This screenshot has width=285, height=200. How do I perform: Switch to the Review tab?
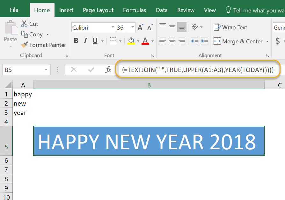click(186, 10)
